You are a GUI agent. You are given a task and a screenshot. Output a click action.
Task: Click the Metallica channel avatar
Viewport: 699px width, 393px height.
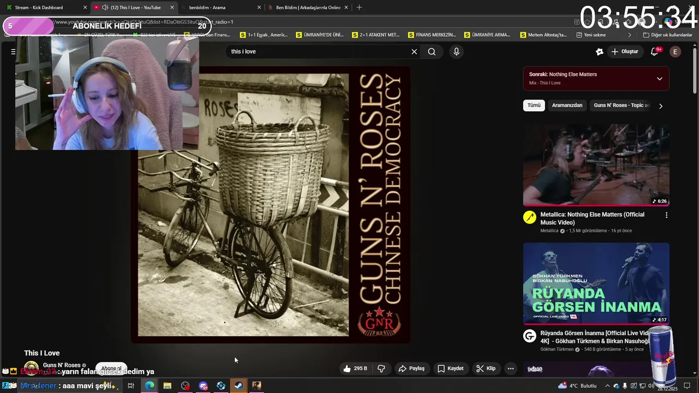tap(530, 217)
